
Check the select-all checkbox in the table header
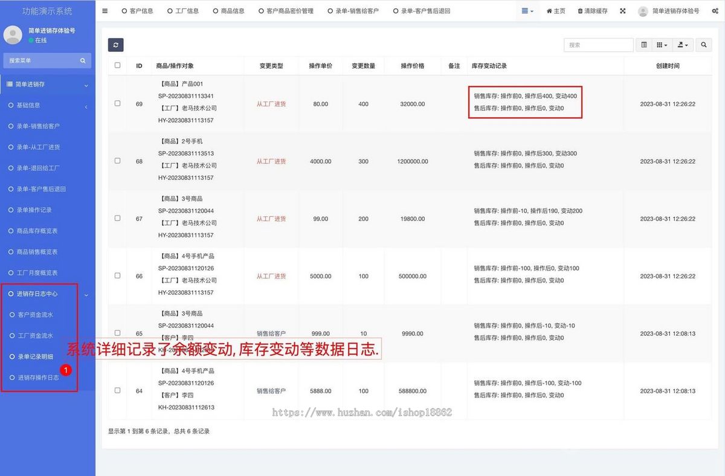coord(117,65)
